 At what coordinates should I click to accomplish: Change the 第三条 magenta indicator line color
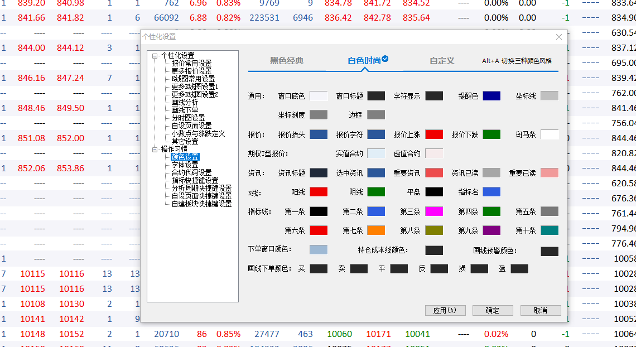[434, 211]
